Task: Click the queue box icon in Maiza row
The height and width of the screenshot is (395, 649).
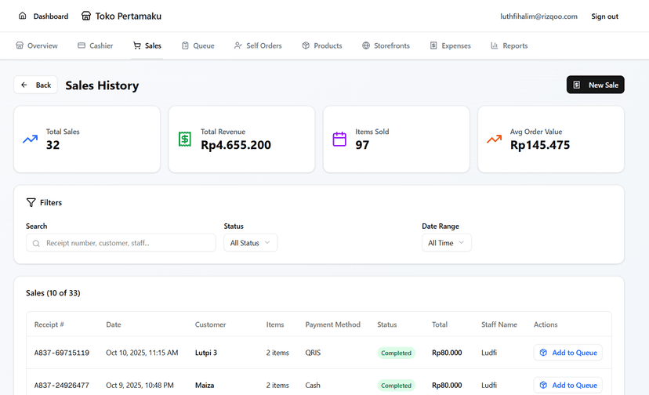Action: pos(543,385)
